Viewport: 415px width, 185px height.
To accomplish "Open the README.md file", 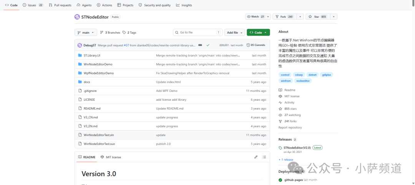I will pyautogui.click(x=92, y=108).
